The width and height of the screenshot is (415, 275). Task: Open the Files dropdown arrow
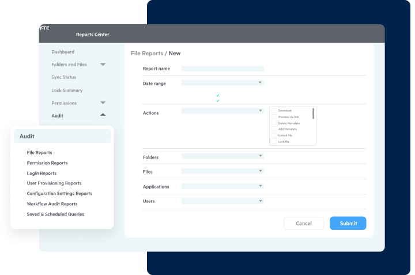tap(261, 171)
